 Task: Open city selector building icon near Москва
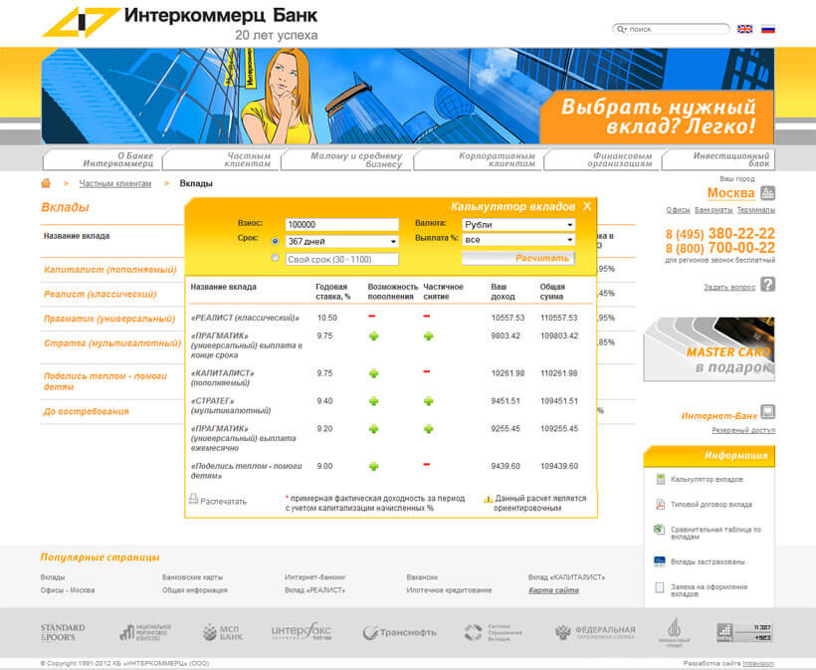tap(768, 193)
